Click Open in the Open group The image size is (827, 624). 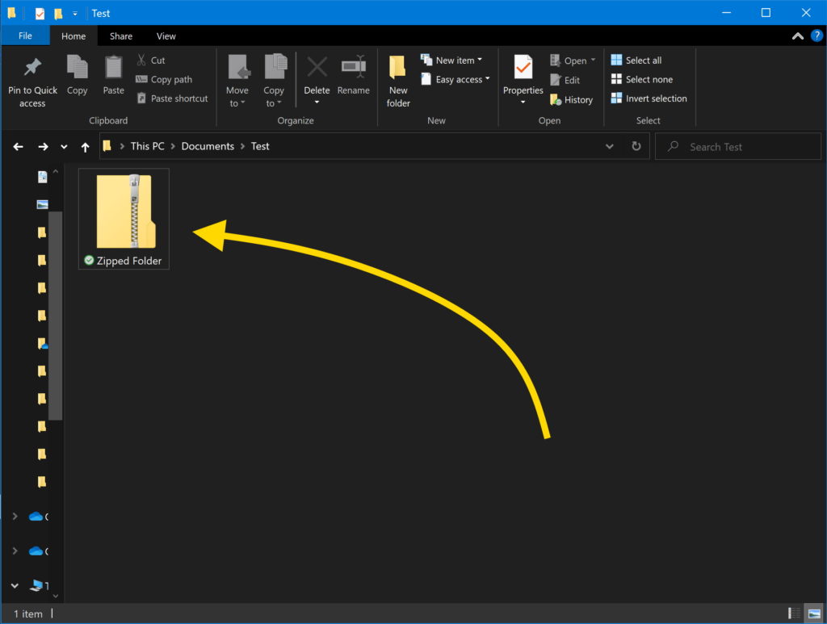(568, 61)
